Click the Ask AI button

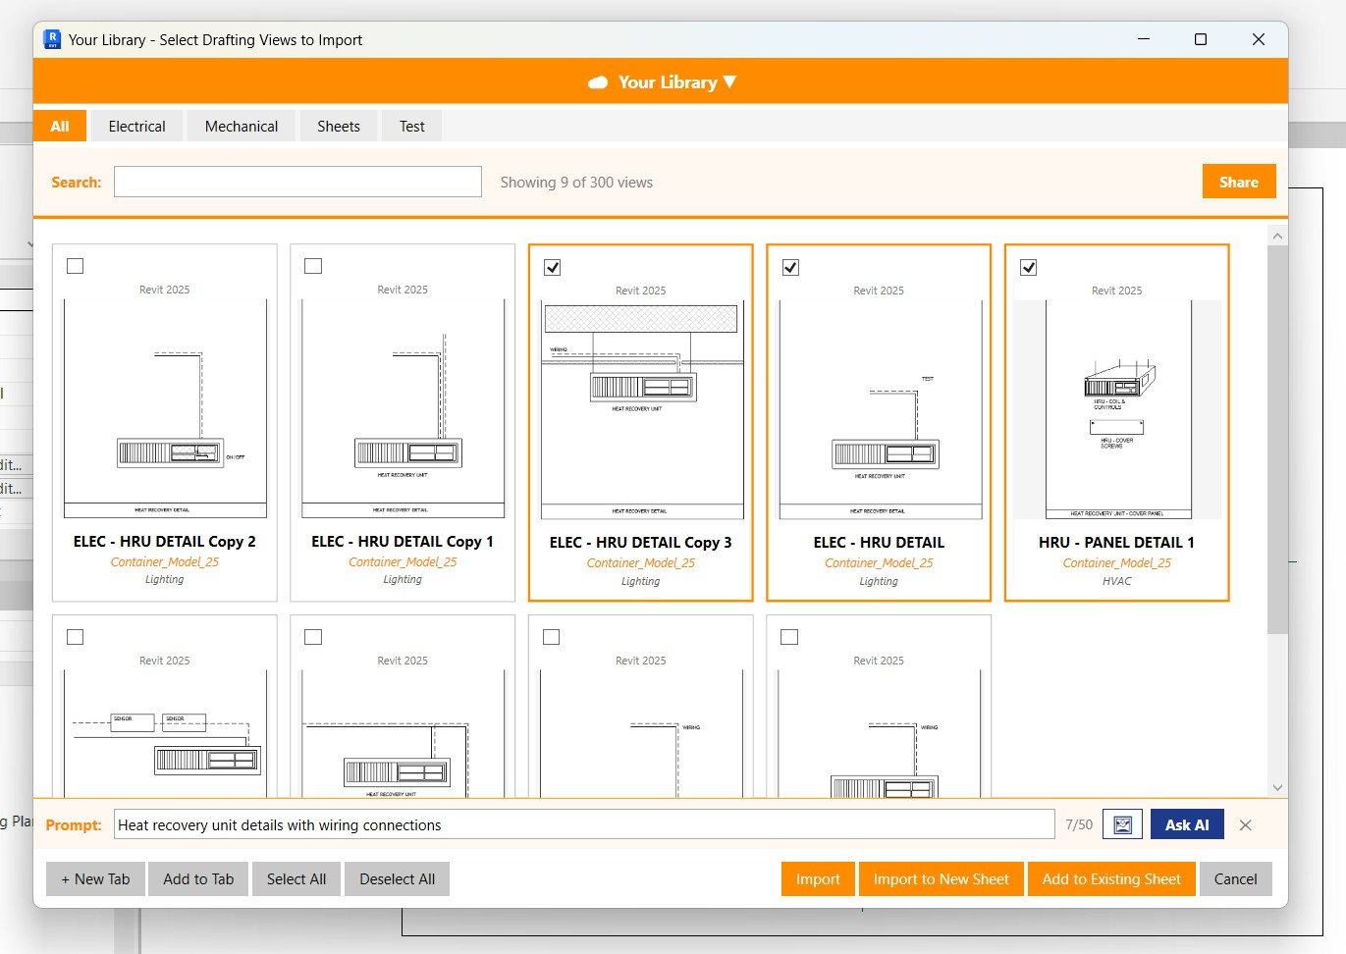1187,824
